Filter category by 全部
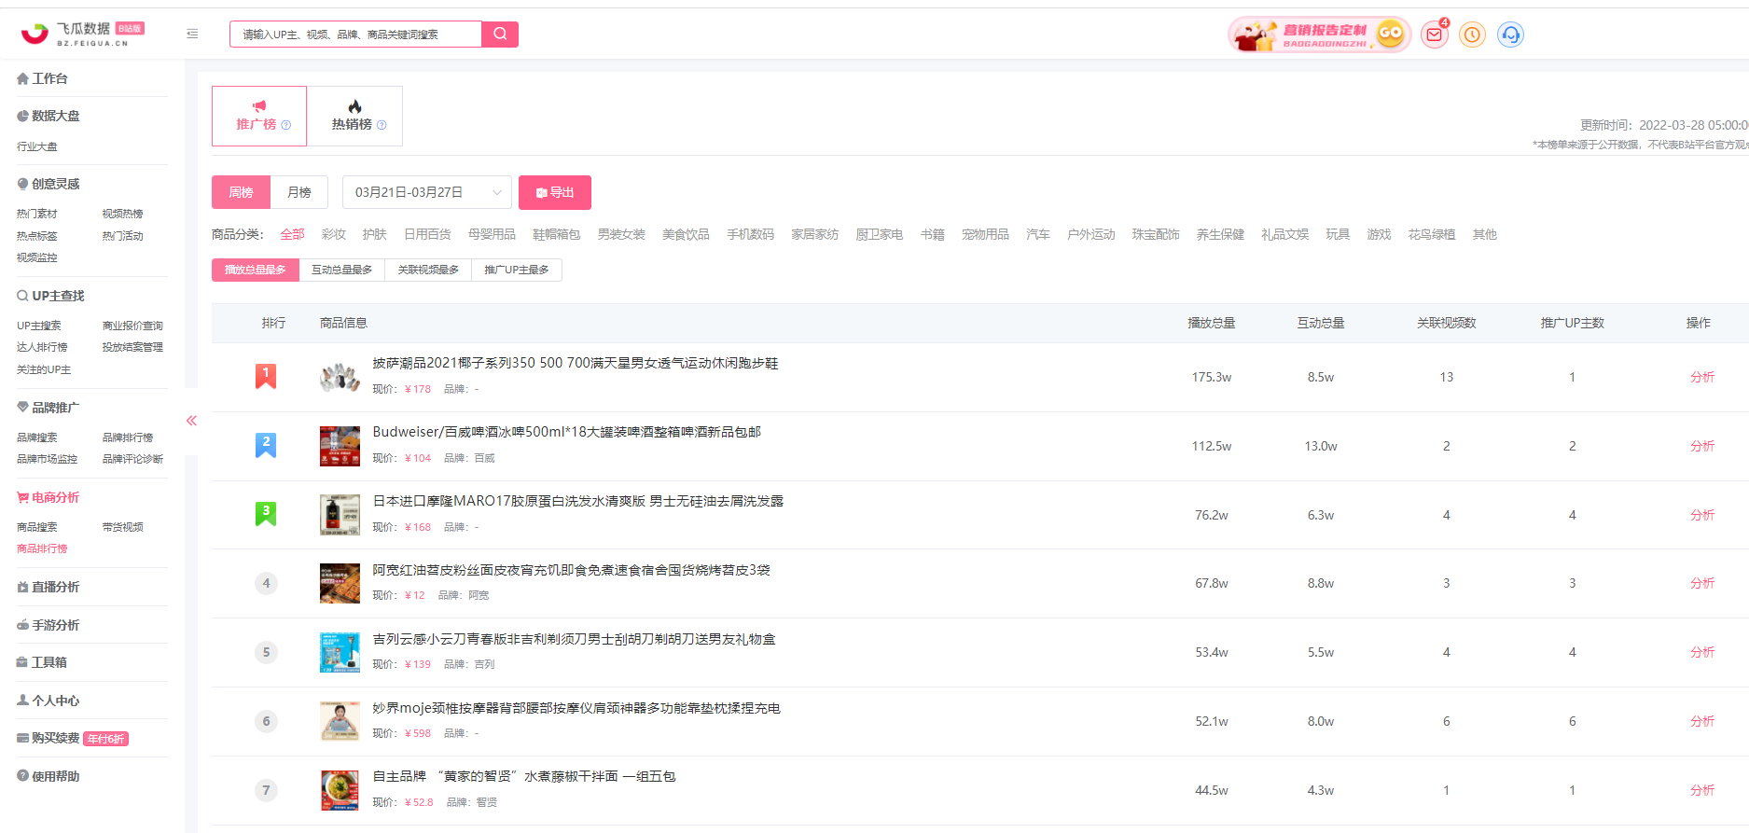 [292, 234]
